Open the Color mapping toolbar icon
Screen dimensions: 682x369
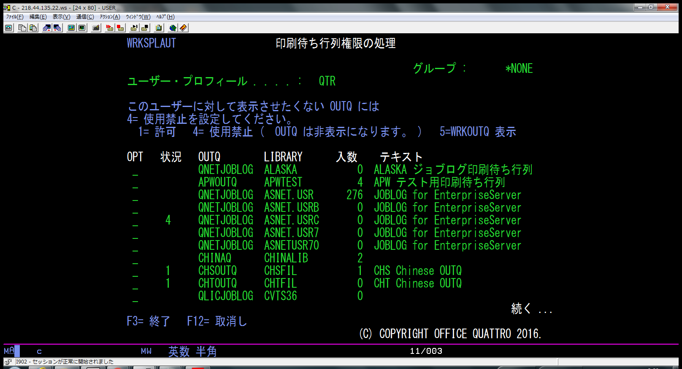[82, 28]
